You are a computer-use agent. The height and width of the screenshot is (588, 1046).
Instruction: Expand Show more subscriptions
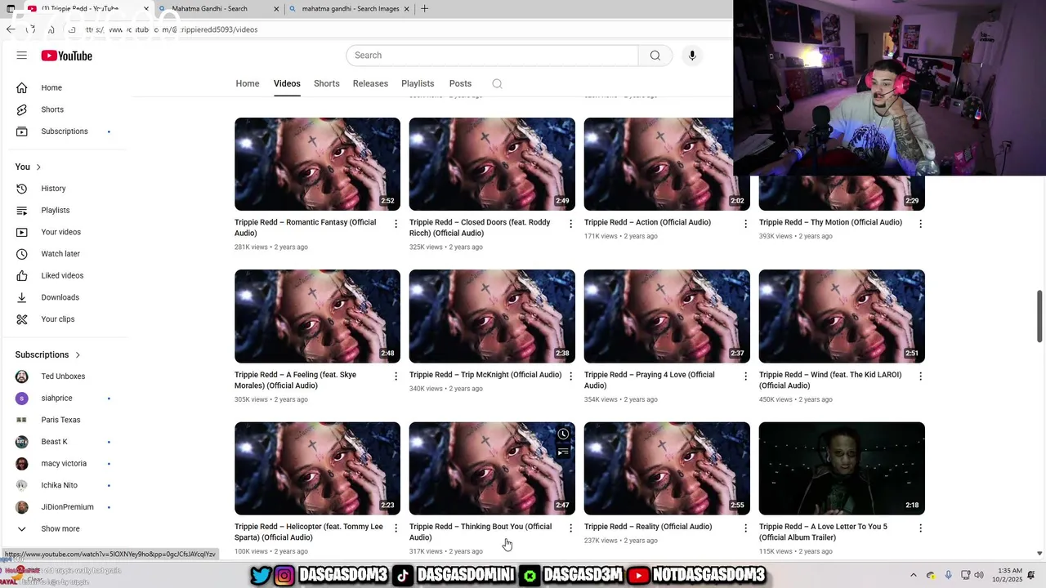(65, 529)
